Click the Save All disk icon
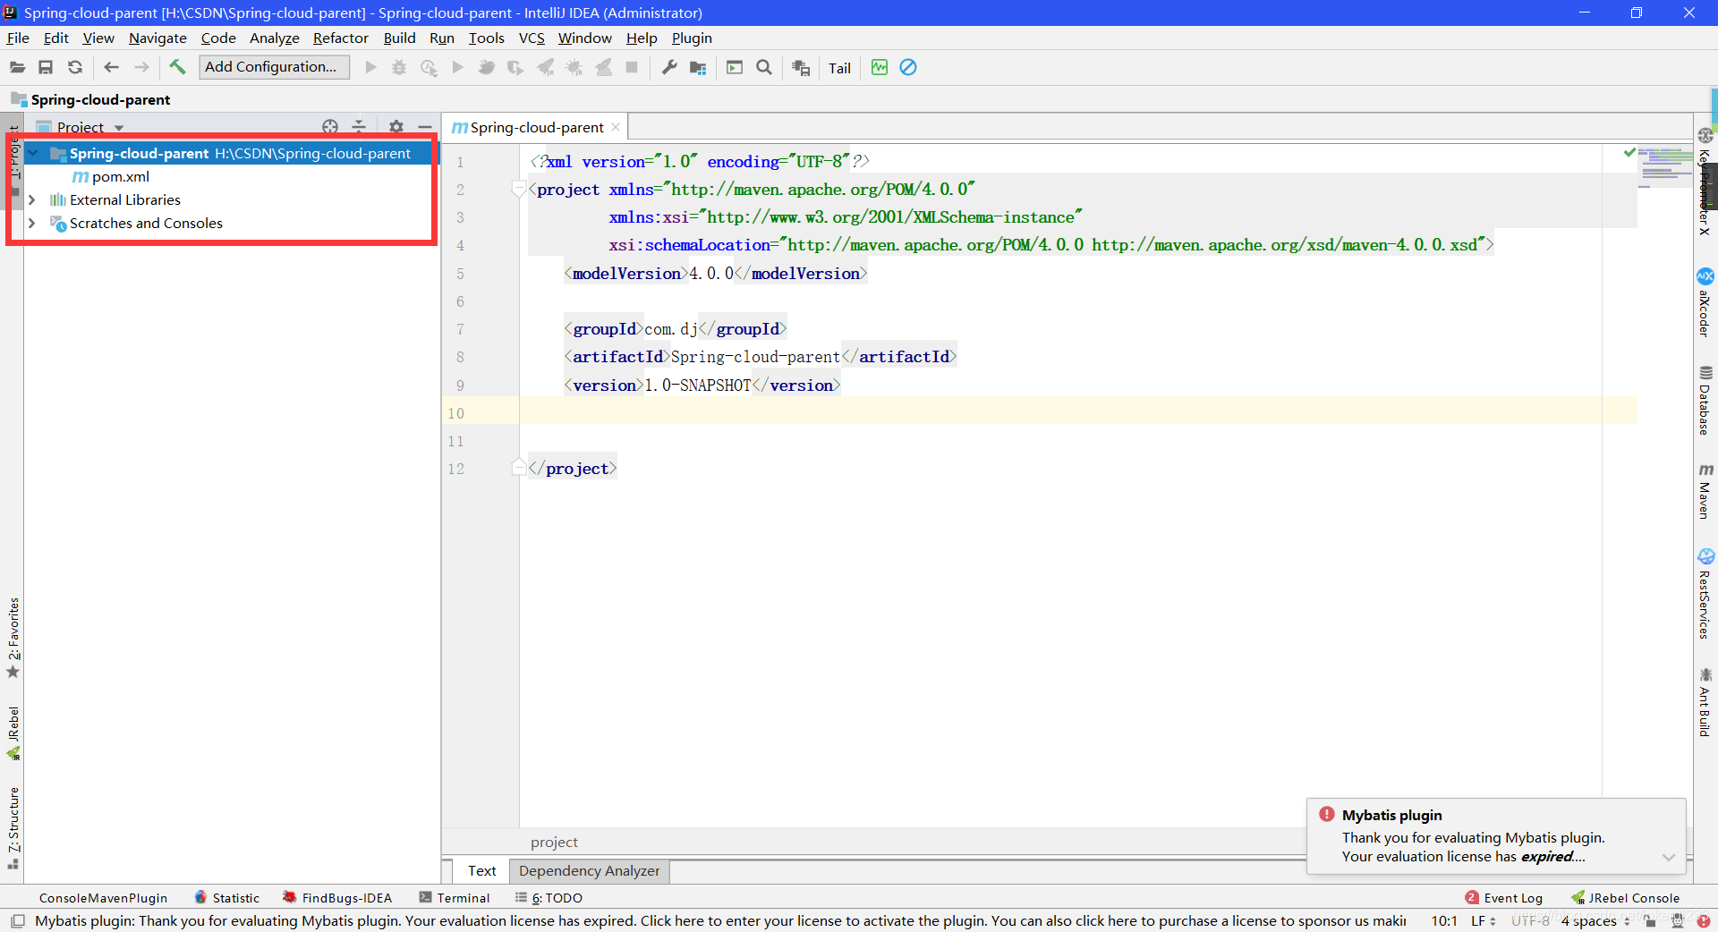The width and height of the screenshot is (1718, 932). pyautogui.click(x=46, y=67)
